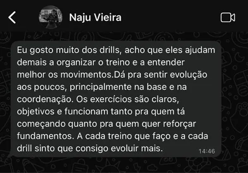Click the word "objetivos" in the message
This screenshot has height=173, width=248.
(x=36, y=112)
